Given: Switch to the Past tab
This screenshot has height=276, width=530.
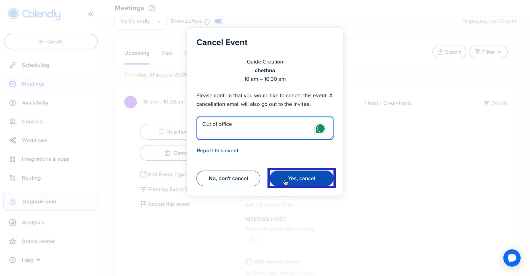Looking at the screenshot, I should pos(167,53).
